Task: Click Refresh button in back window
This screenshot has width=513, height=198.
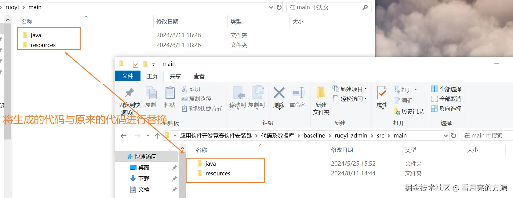Action: (x=279, y=7)
